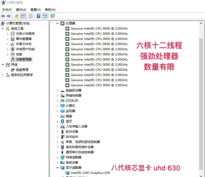Select 性能 gauge icon in tree
The width and height of the screenshot is (205, 177).
tap(13, 54)
